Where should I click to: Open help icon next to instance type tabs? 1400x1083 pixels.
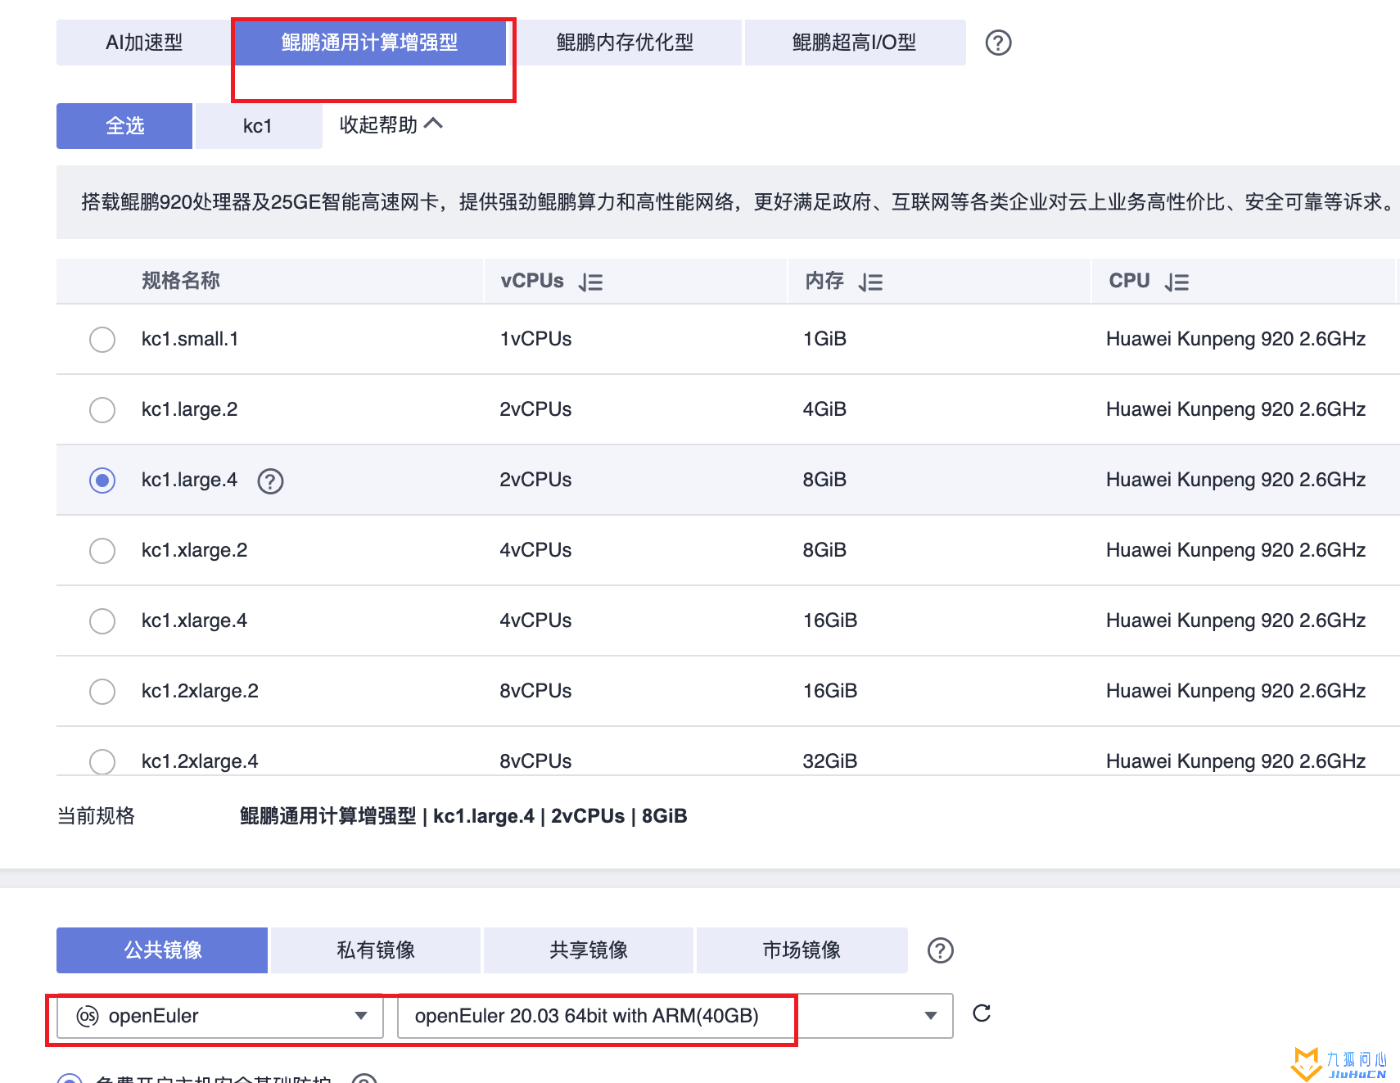998,43
